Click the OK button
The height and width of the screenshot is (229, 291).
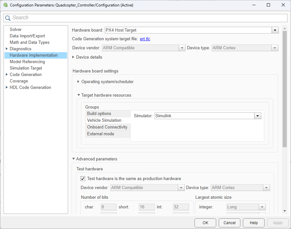[x=205, y=223]
